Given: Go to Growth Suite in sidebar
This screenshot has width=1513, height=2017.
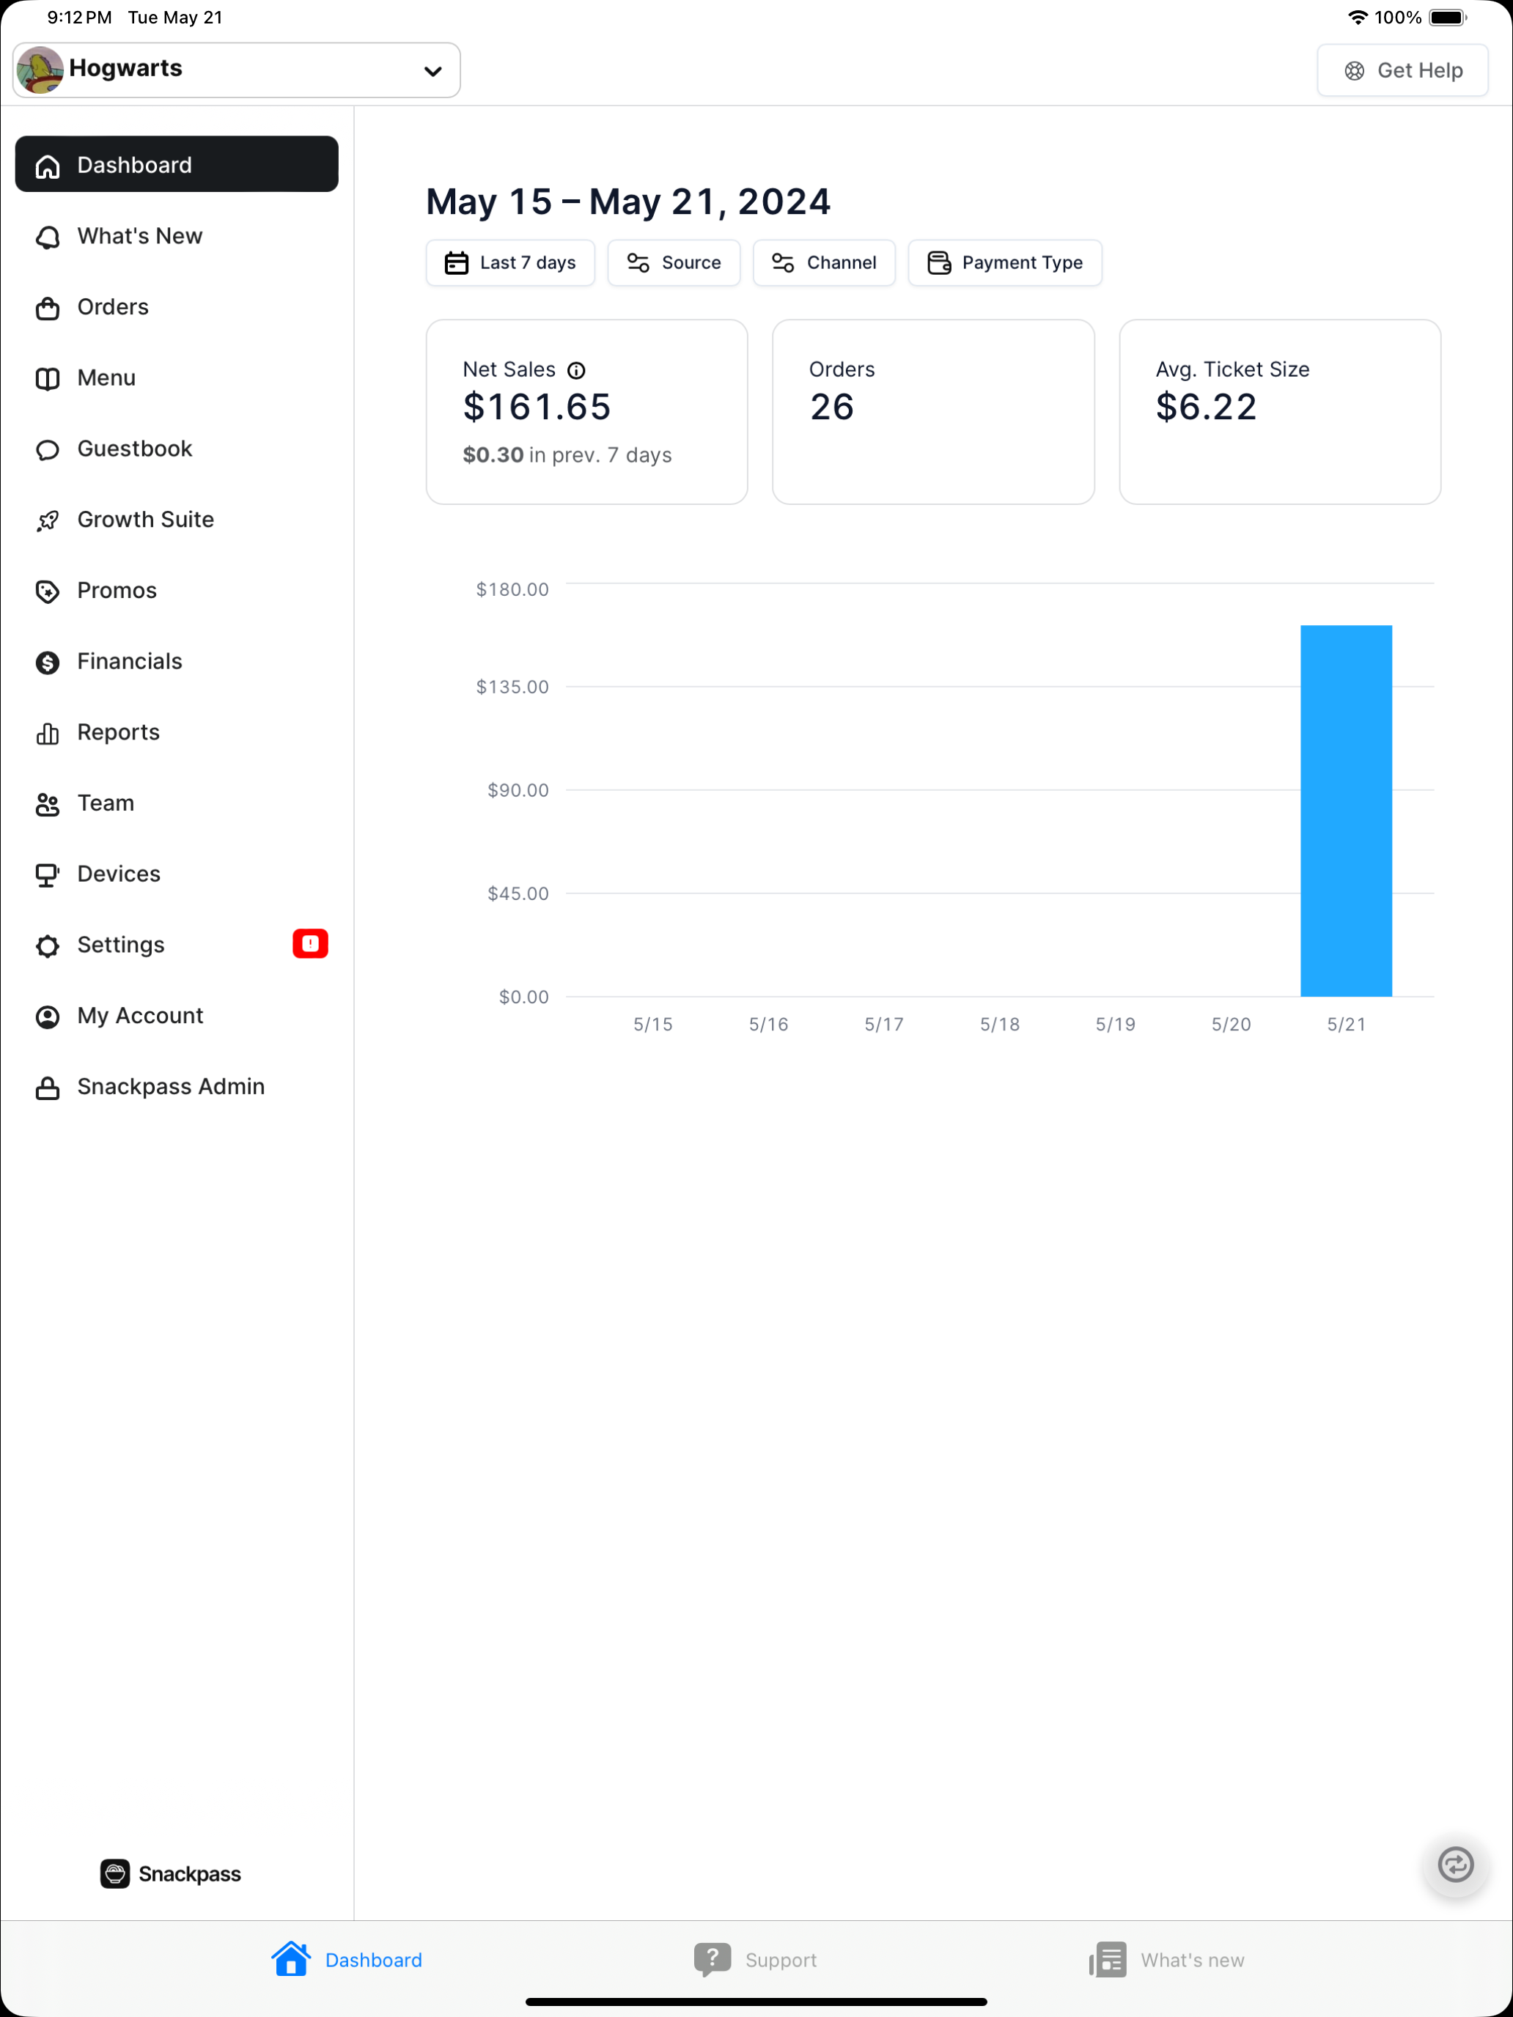Looking at the screenshot, I should point(177,520).
